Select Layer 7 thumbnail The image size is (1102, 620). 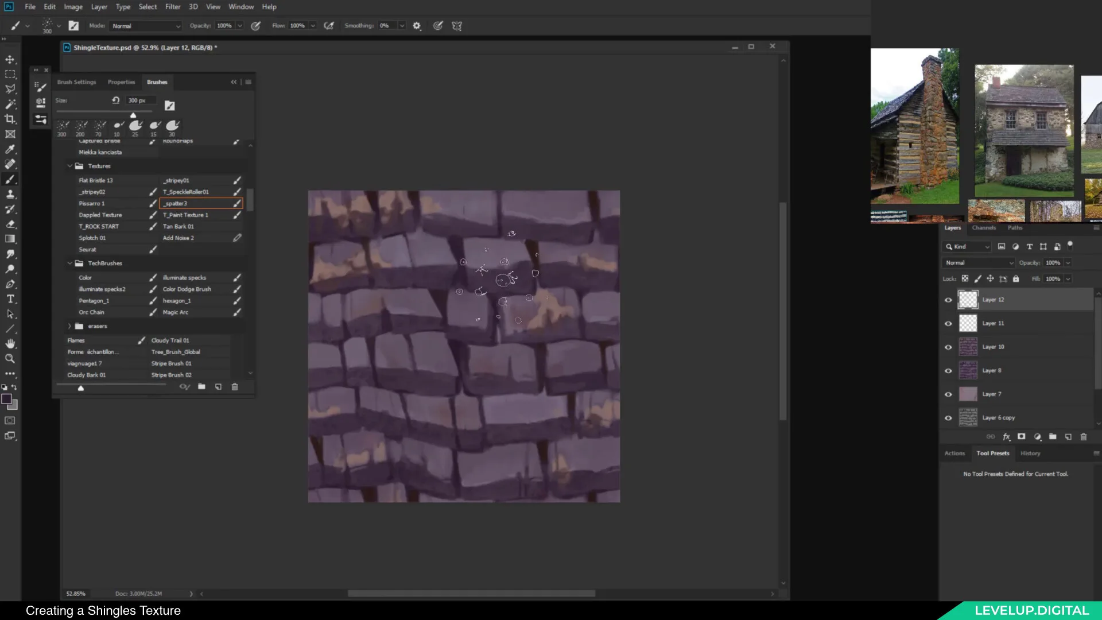pyautogui.click(x=968, y=394)
